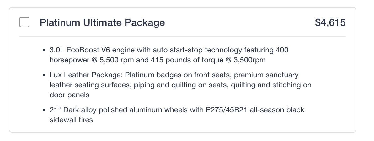Click the "P275/45R21" tire size text
Viewport: 374px width, 141px height.
click(226, 110)
